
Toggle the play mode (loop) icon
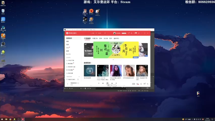(99, 83)
